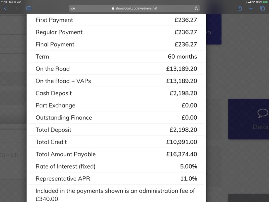Add a new tab with plus icon

coord(251,8)
